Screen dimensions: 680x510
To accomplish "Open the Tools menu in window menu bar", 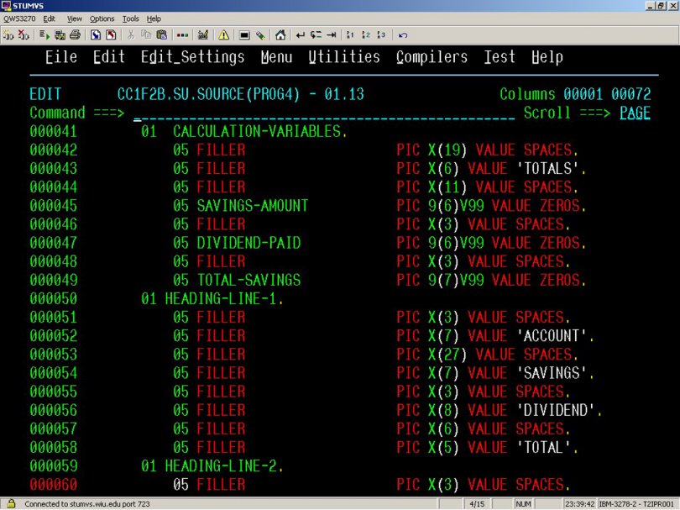I will [131, 18].
